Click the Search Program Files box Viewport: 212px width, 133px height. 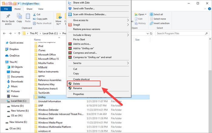182,33
